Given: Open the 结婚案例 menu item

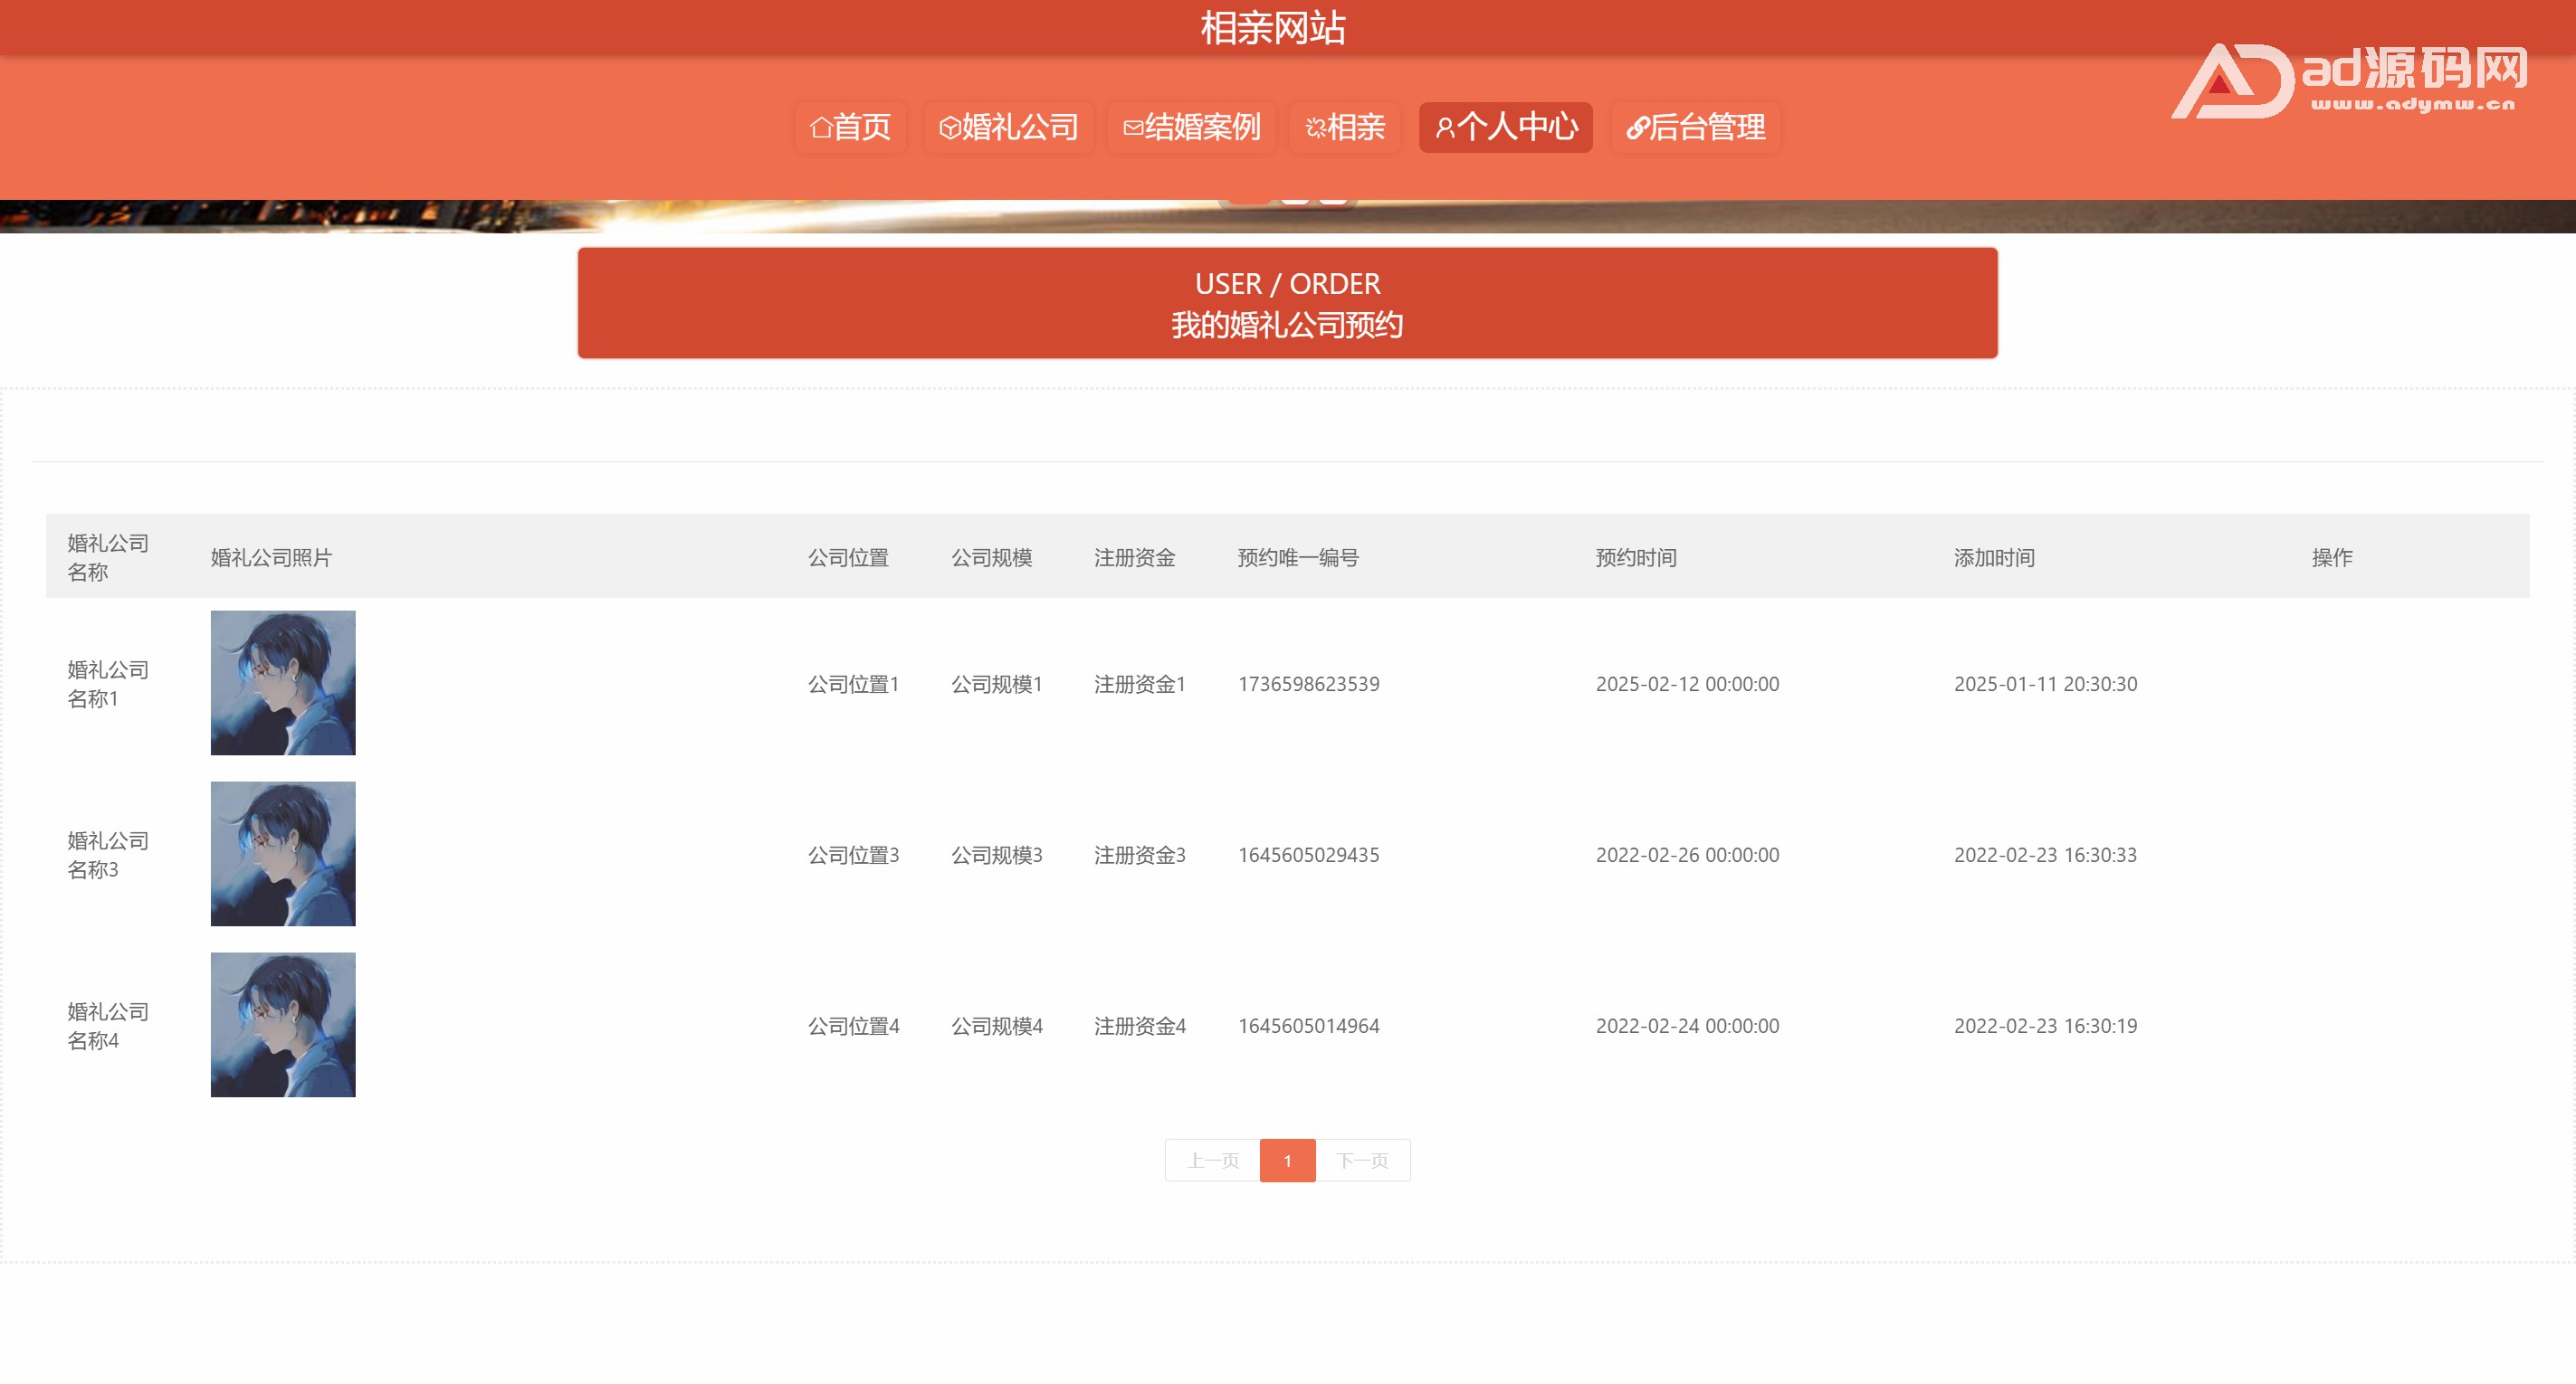Looking at the screenshot, I should click(x=1202, y=127).
